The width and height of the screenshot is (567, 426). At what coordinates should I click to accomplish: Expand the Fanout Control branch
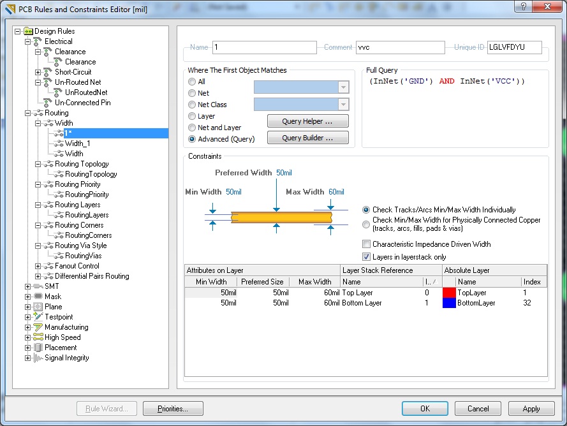(x=38, y=266)
